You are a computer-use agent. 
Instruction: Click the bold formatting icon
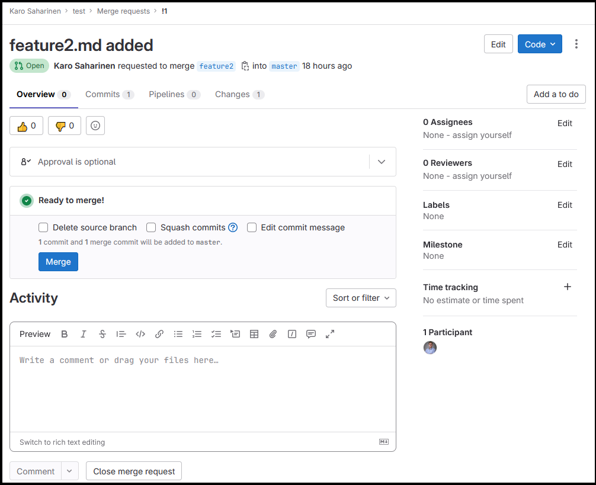point(65,334)
